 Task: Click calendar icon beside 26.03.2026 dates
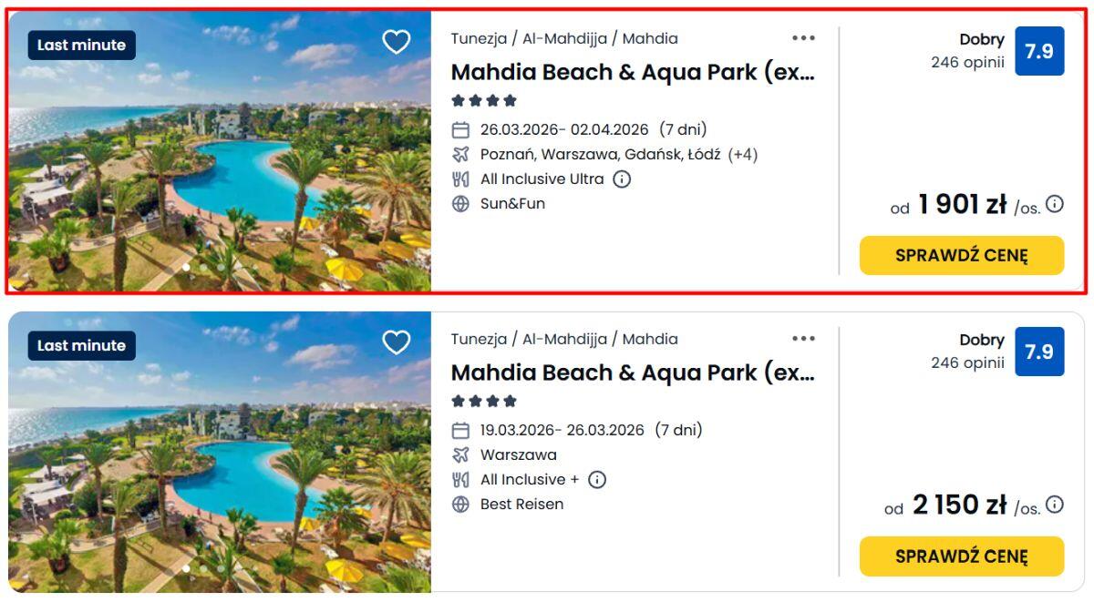click(x=461, y=130)
